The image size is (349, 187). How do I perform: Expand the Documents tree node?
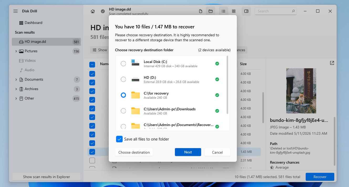16,80
